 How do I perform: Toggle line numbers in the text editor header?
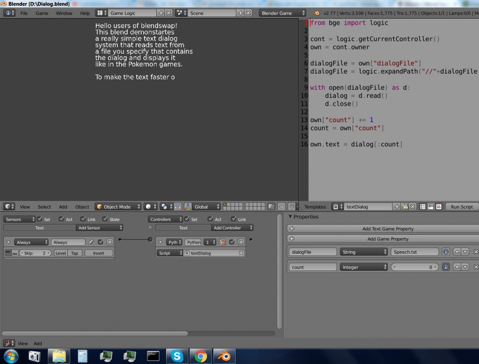423,206
